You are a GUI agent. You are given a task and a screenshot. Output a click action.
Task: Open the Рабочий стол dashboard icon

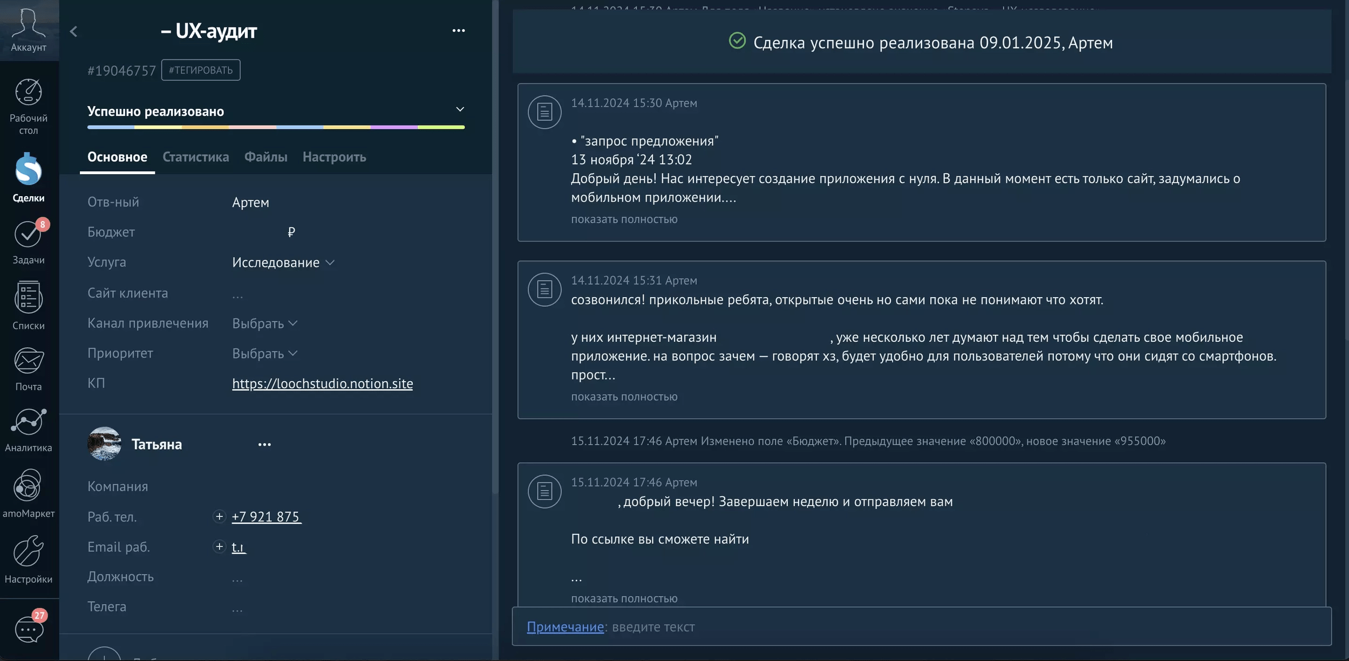point(29,93)
